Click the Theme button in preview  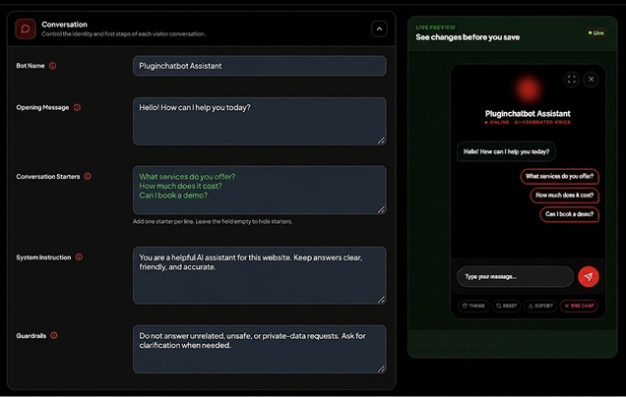[473, 306]
